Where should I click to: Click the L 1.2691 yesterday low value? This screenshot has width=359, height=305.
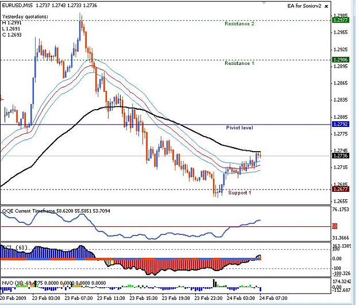click(11, 29)
